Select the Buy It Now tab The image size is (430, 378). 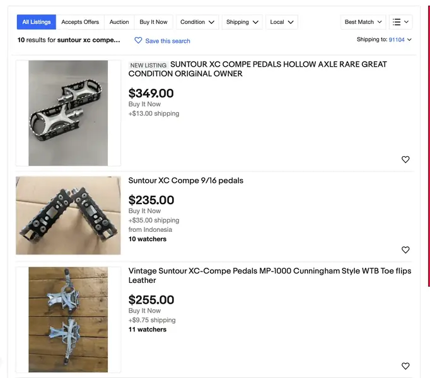click(x=153, y=22)
